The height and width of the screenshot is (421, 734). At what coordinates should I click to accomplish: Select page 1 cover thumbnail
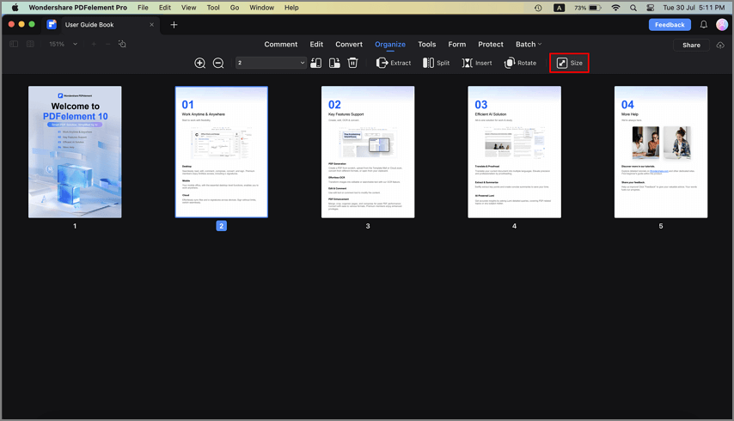click(75, 152)
